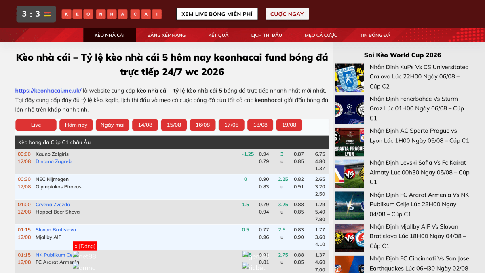Viewport: 485px width, 273px height.
Task: Click Mjallby AIF team name
Action: (x=48, y=237)
